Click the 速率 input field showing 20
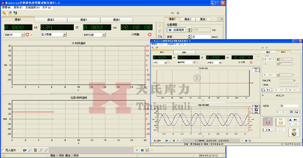 [201, 36]
